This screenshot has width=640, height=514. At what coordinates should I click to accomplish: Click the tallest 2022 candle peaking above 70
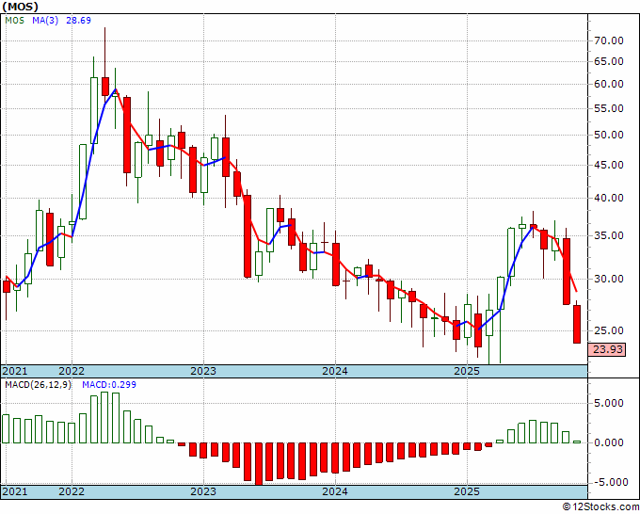[105, 87]
